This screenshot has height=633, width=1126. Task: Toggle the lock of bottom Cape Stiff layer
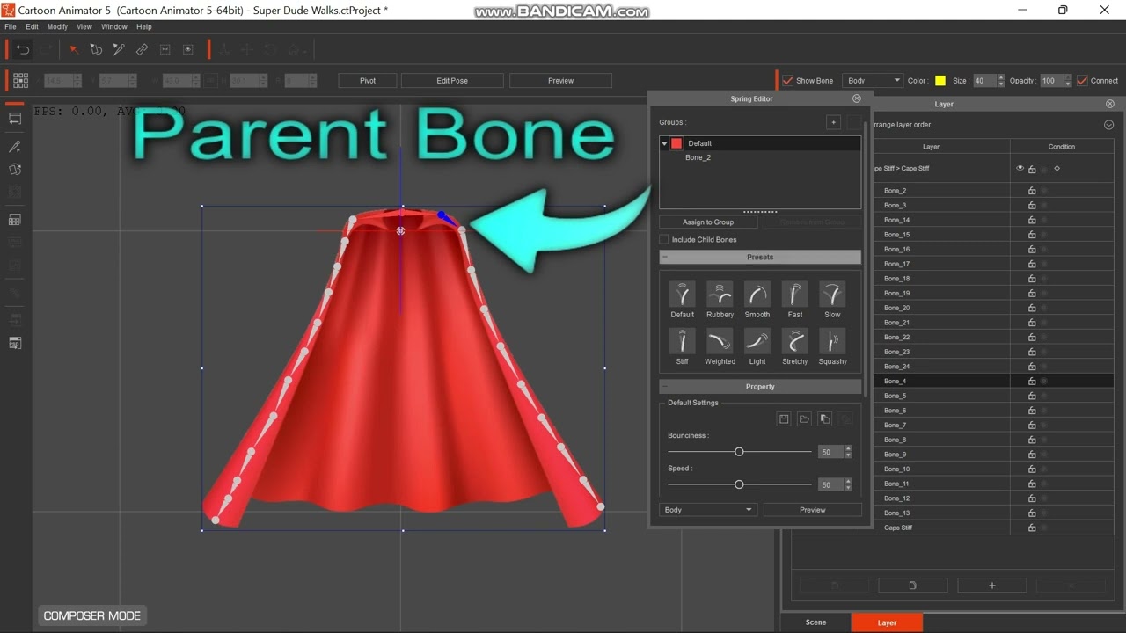pyautogui.click(x=1032, y=527)
